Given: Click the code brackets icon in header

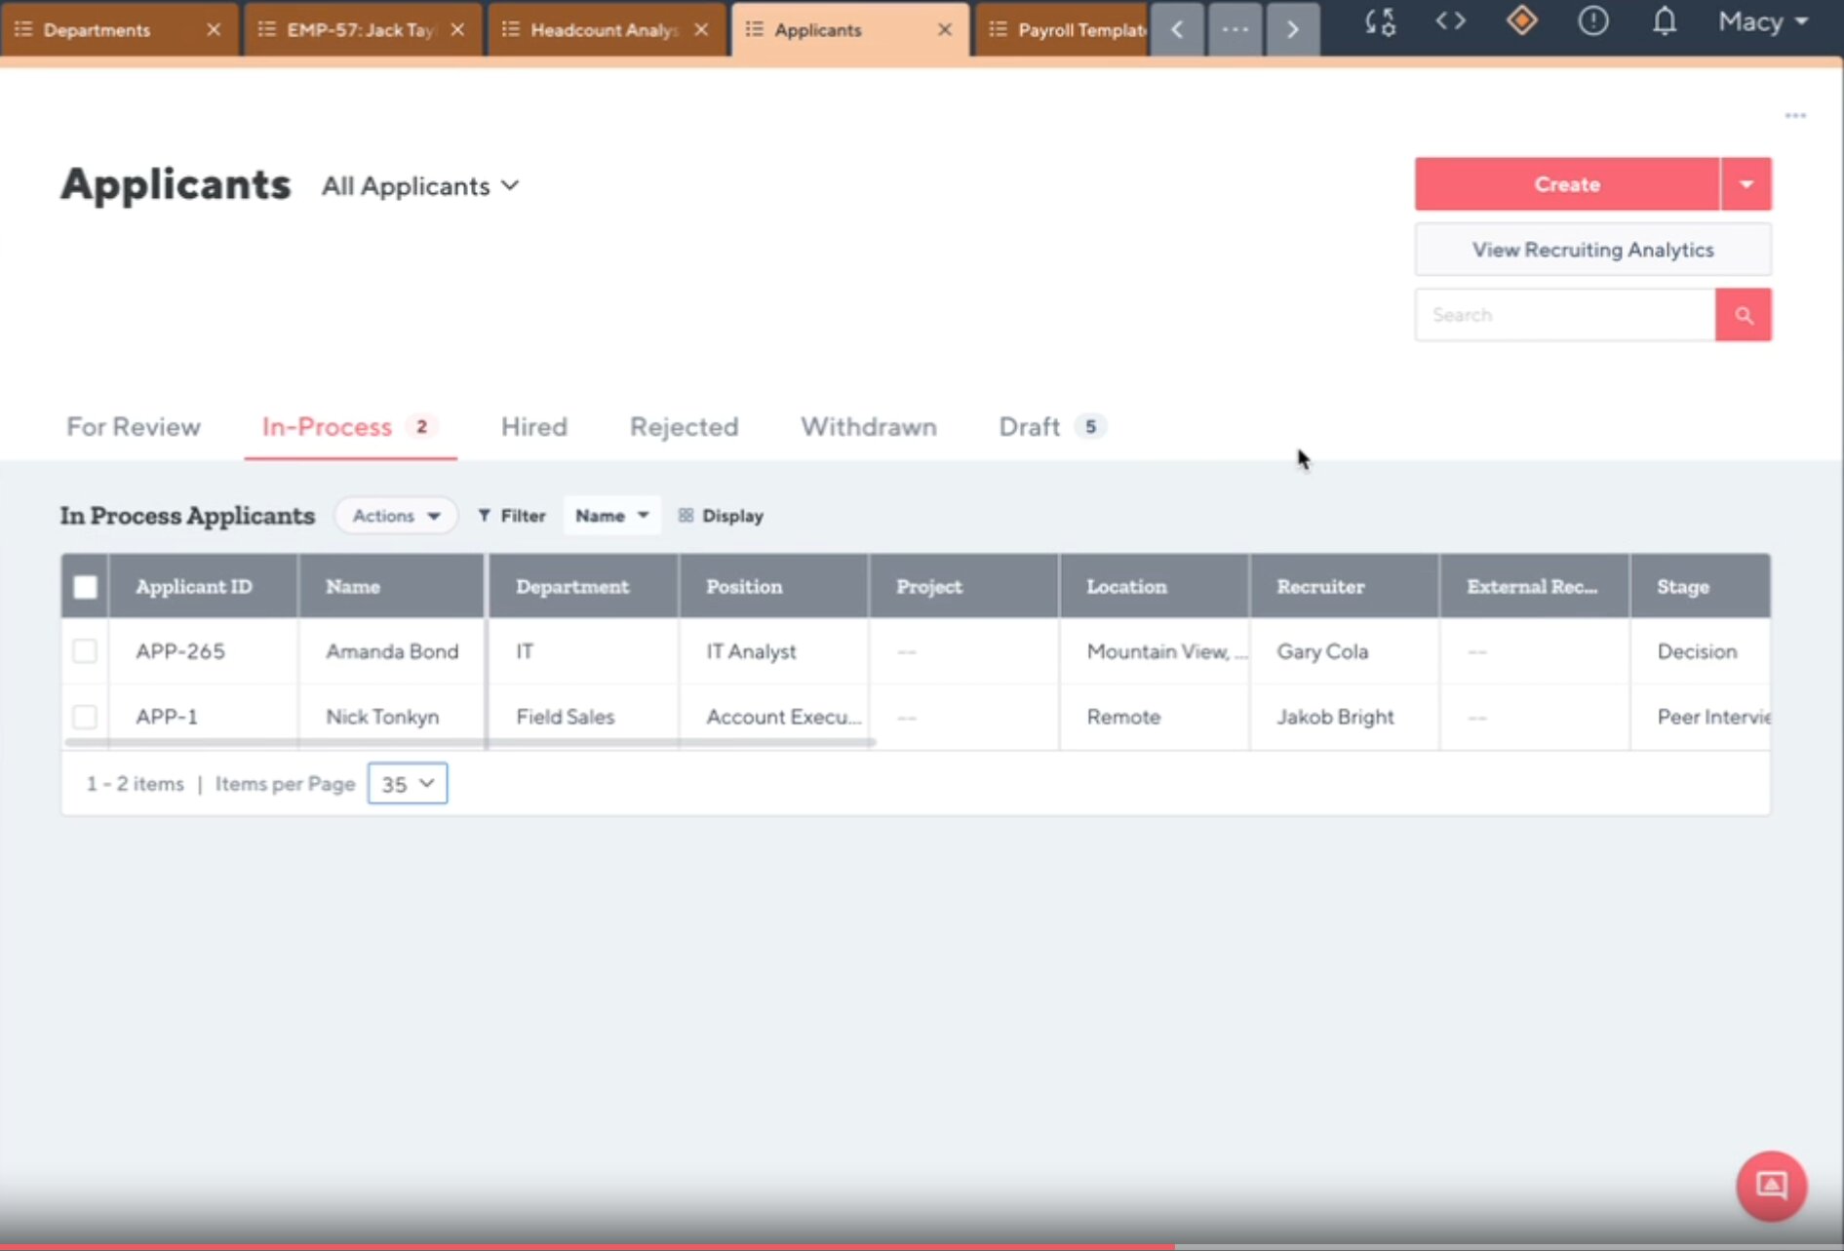Looking at the screenshot, I should (1450, 21).
